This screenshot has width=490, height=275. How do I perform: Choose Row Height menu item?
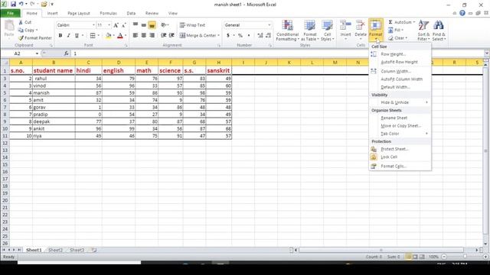click(400, 54)
